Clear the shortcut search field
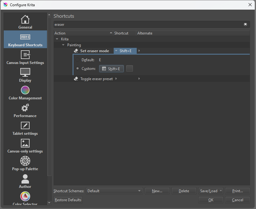The width and height of the screenshot is (256, 209). click(245, 25)
